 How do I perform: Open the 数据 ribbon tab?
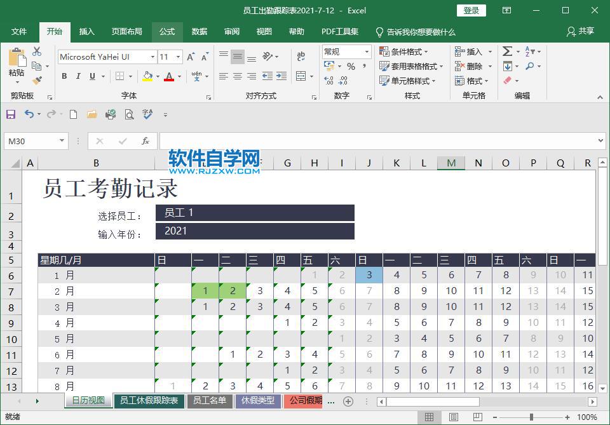point(199,32)
